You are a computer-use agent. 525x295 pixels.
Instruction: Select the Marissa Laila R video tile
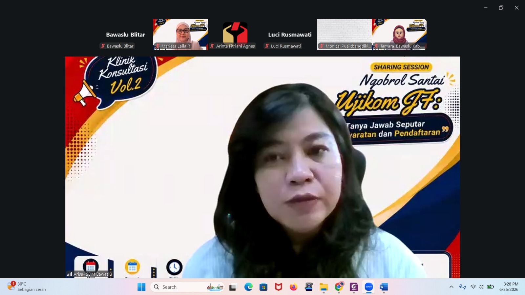point(180,34)
